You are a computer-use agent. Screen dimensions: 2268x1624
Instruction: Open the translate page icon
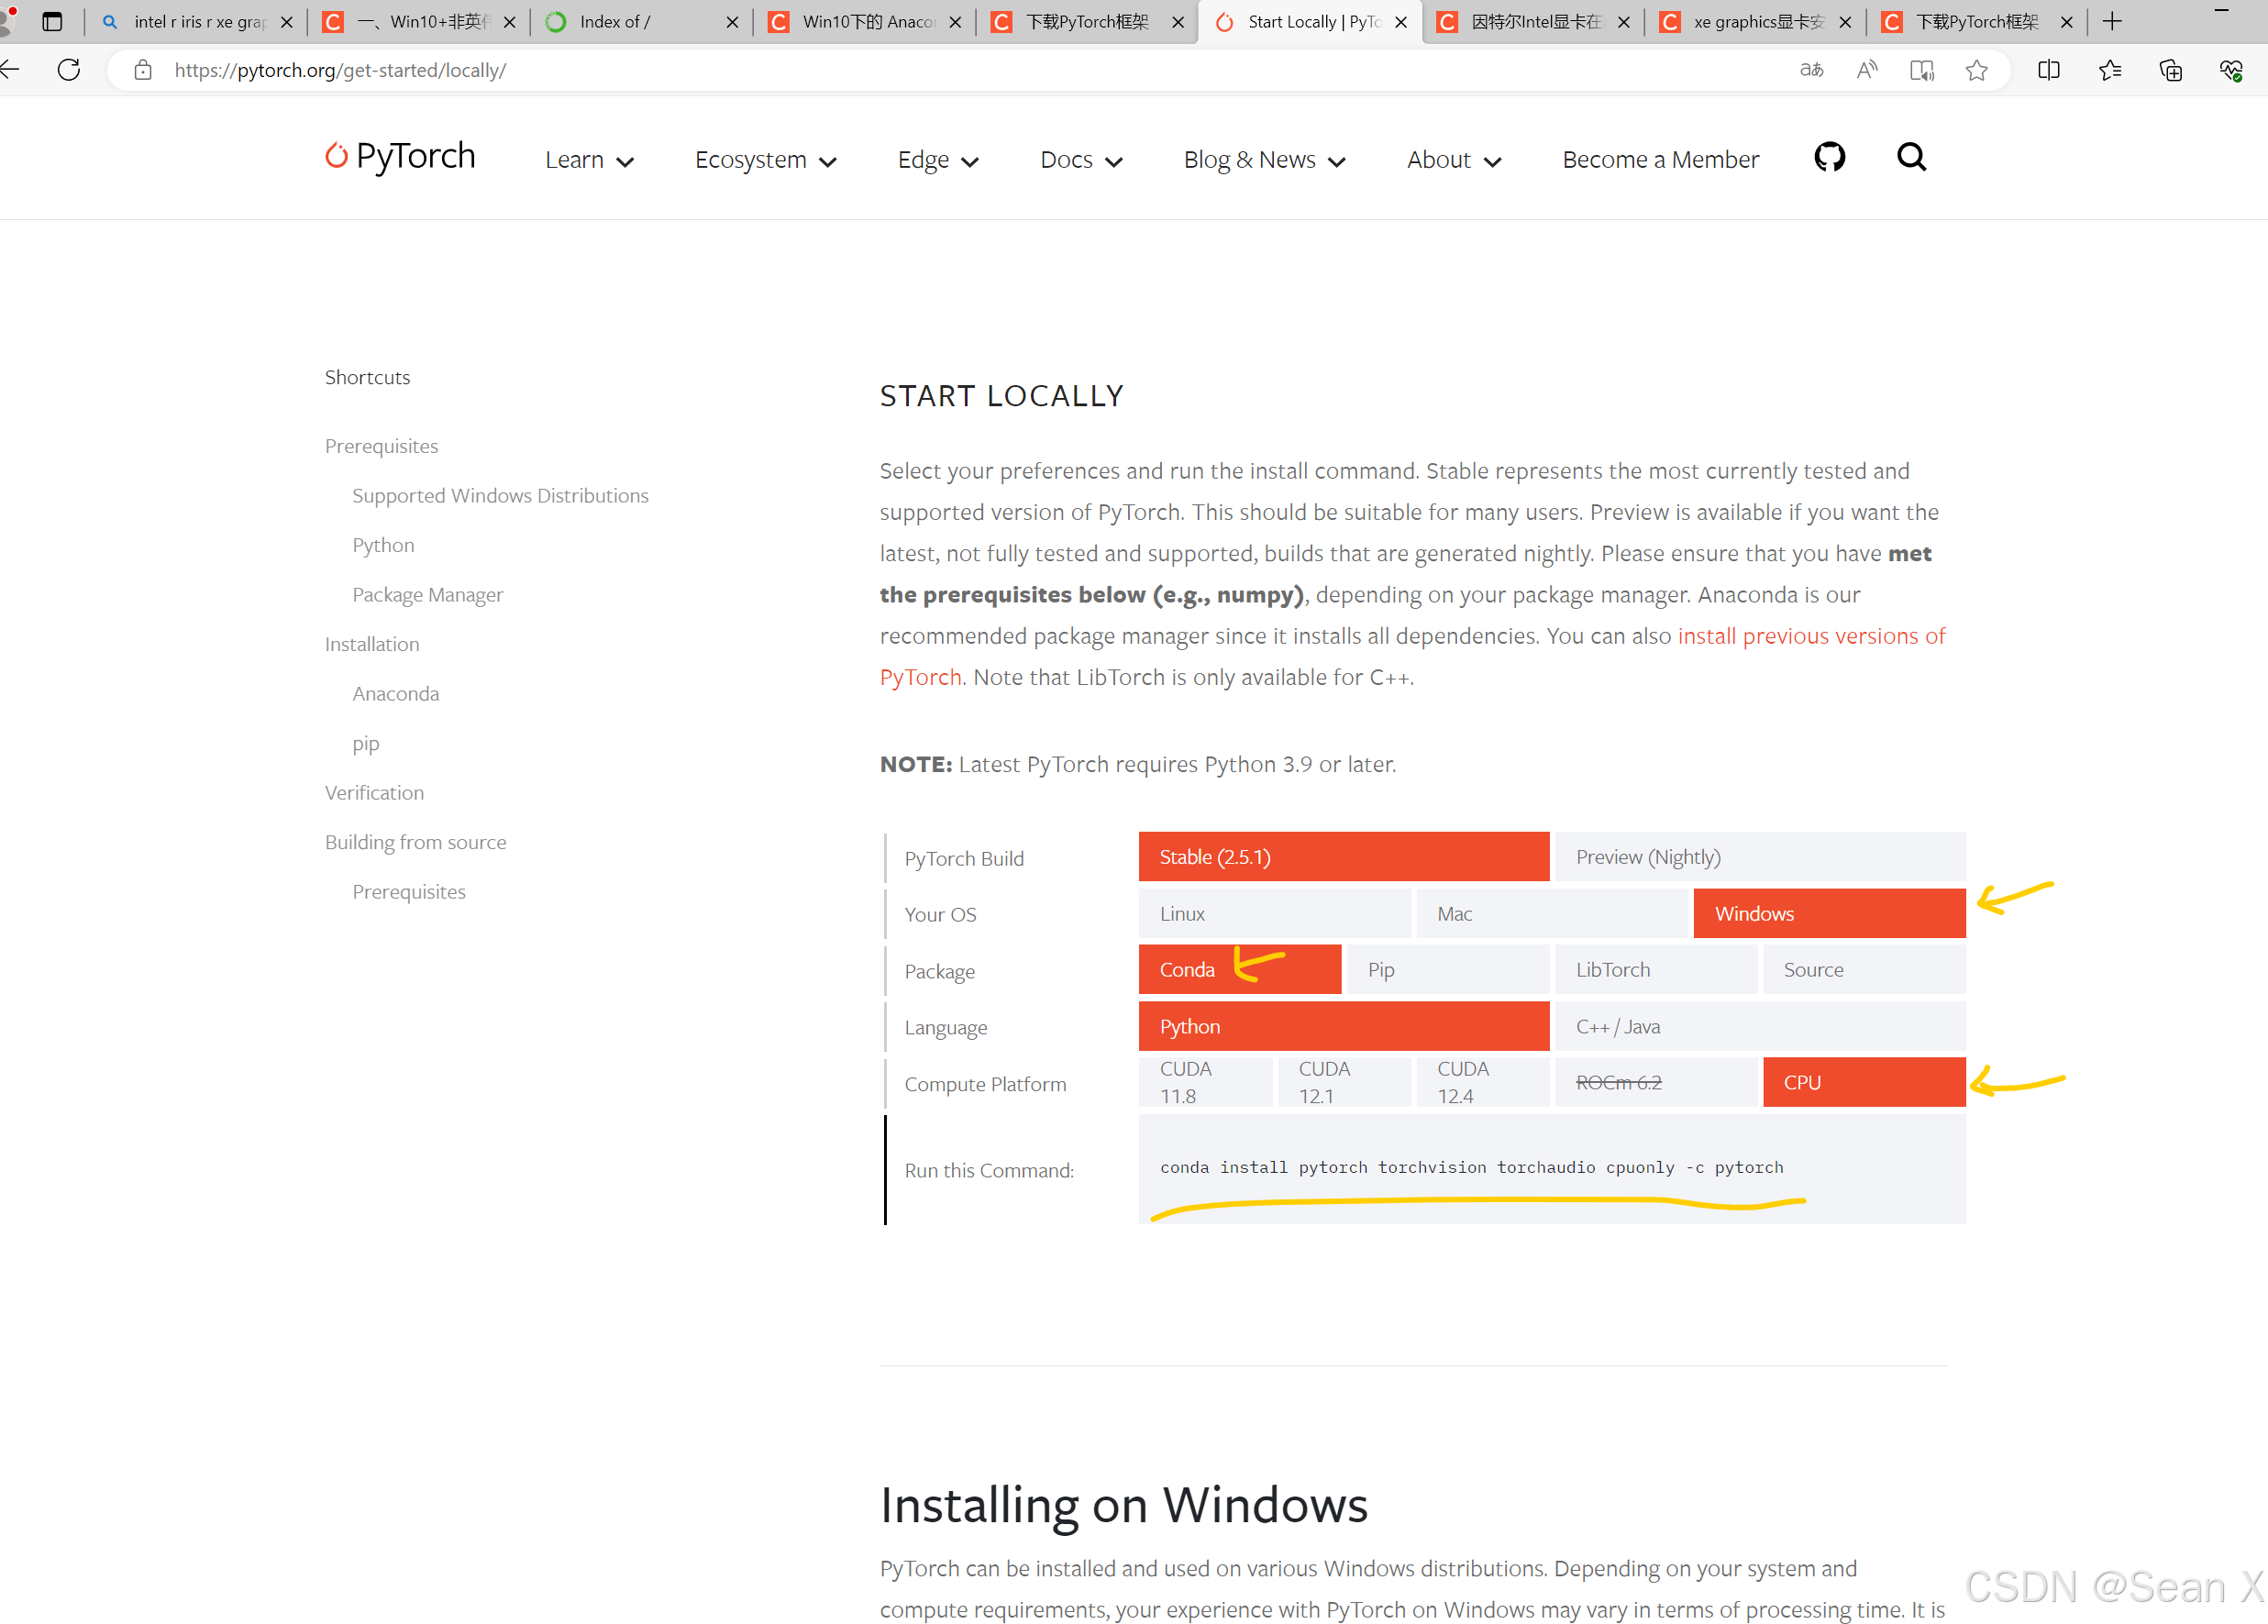pos(1811,70)
